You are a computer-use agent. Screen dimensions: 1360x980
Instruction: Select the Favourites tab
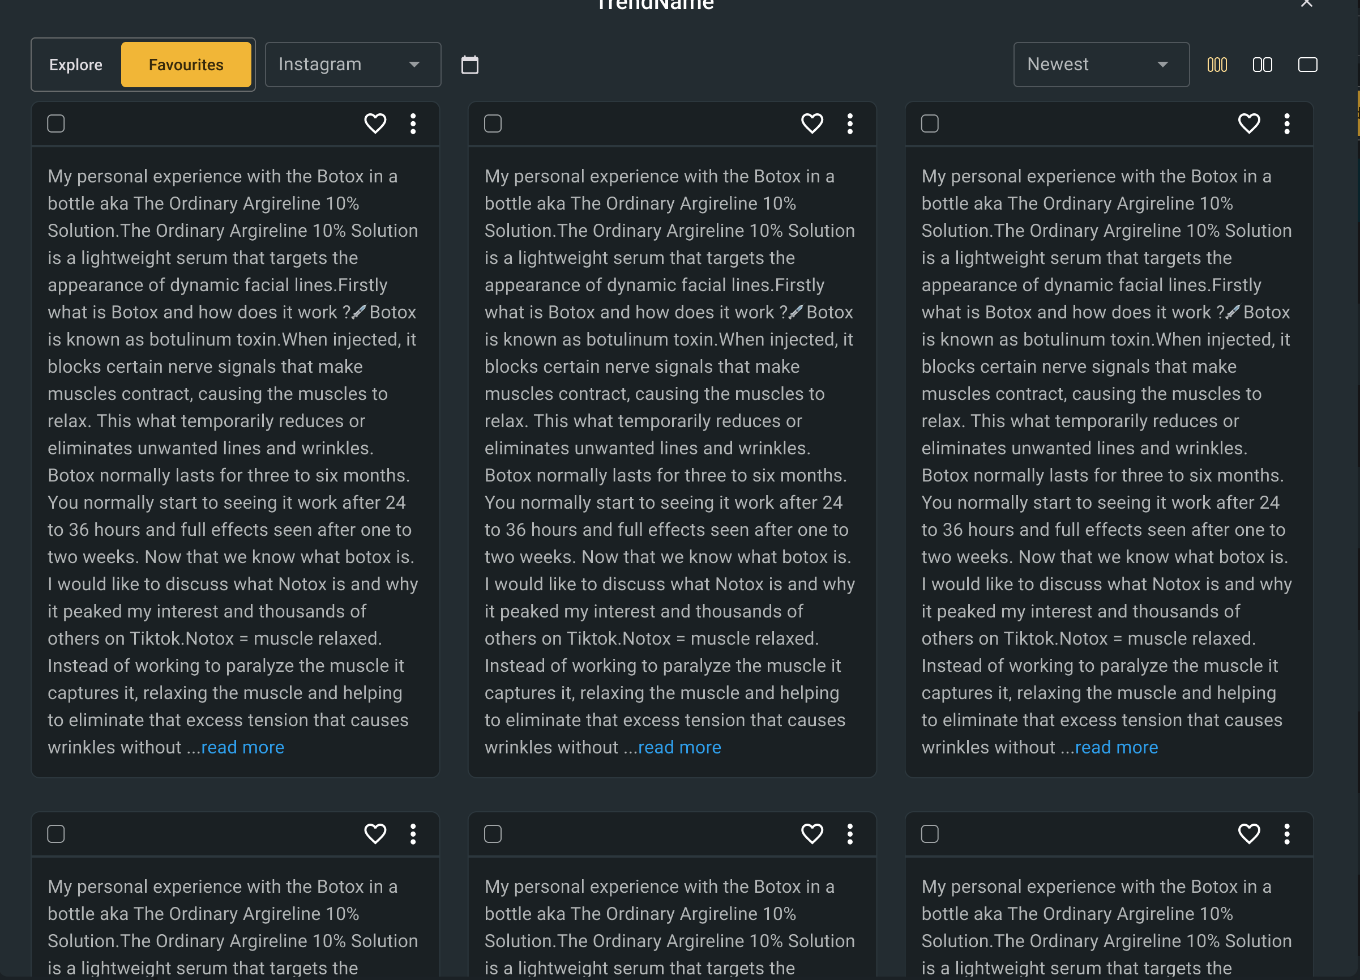click(186, 65)
